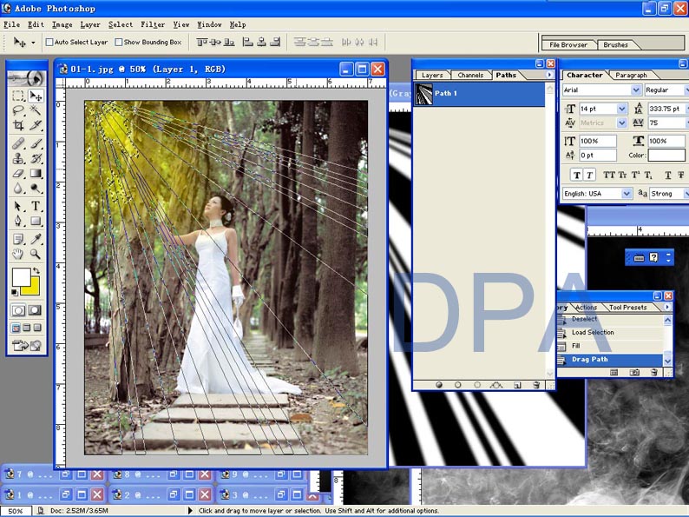
Task: Click the white foreground color swatch
Action: coord(20,277)
